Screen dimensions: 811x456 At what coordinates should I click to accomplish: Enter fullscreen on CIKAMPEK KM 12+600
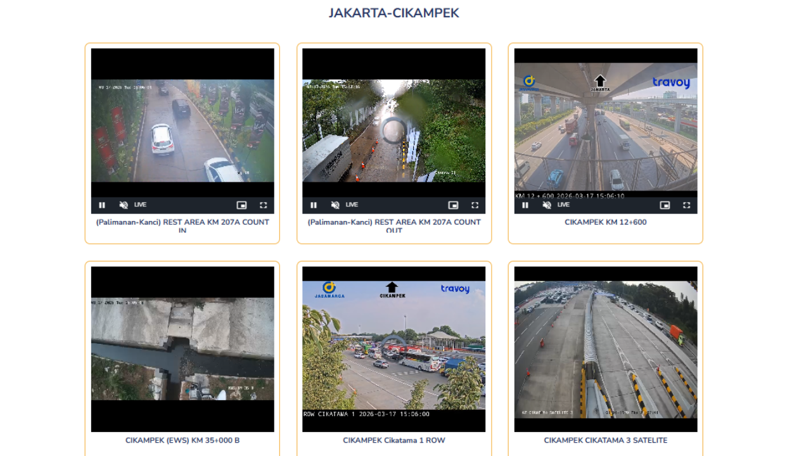click(686, 205)
